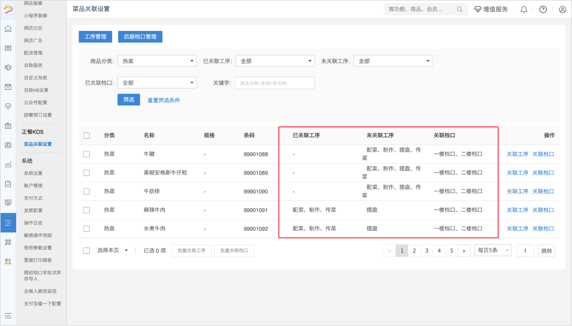
Task: Go to page 5 in pagination
Action: click(x=452, y=251)
